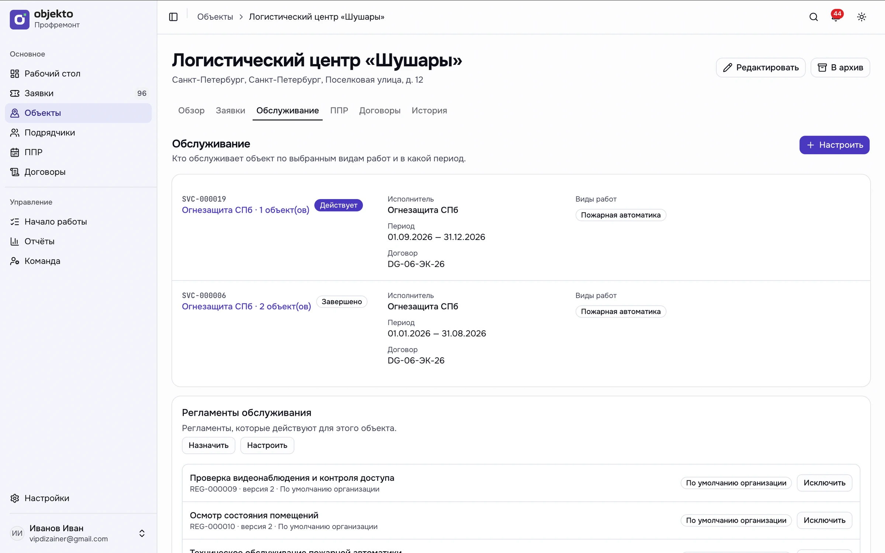This screenshot has width=885, height=553.
Task: Switch to the Заявки tab
Action: [x=230, y=111]
